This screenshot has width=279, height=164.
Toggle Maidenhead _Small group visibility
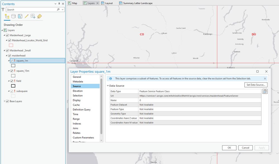(7, 51)
